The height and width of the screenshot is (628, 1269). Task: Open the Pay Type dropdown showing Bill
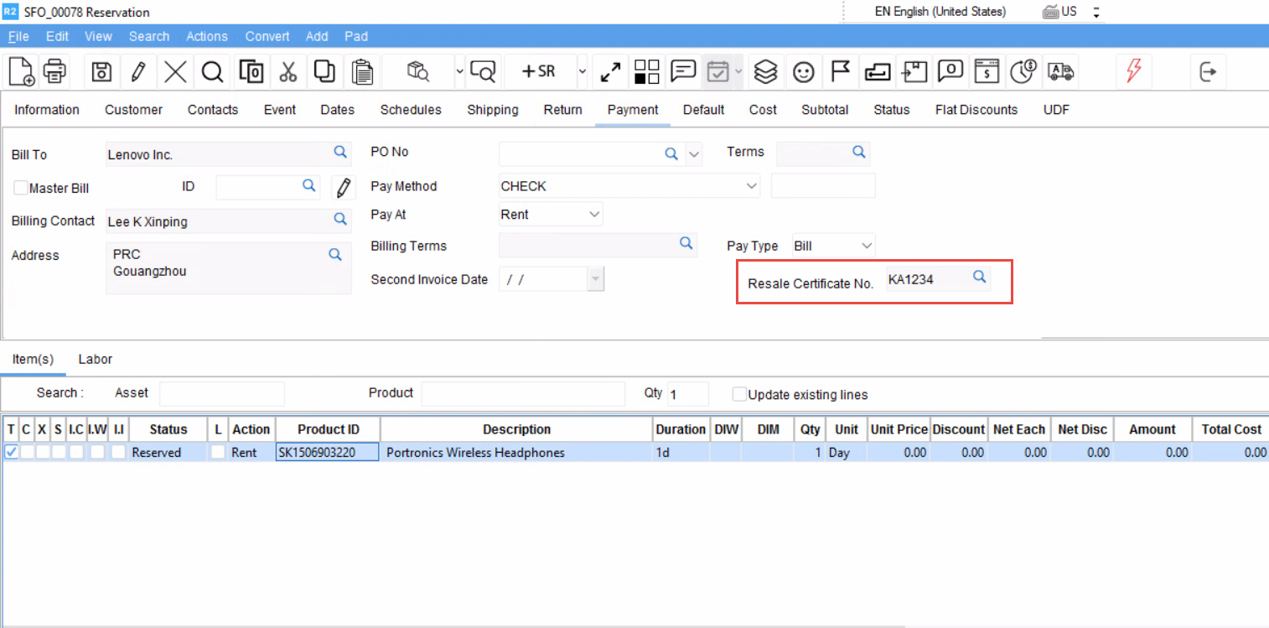pyautogui.click(x=866, y=246)
